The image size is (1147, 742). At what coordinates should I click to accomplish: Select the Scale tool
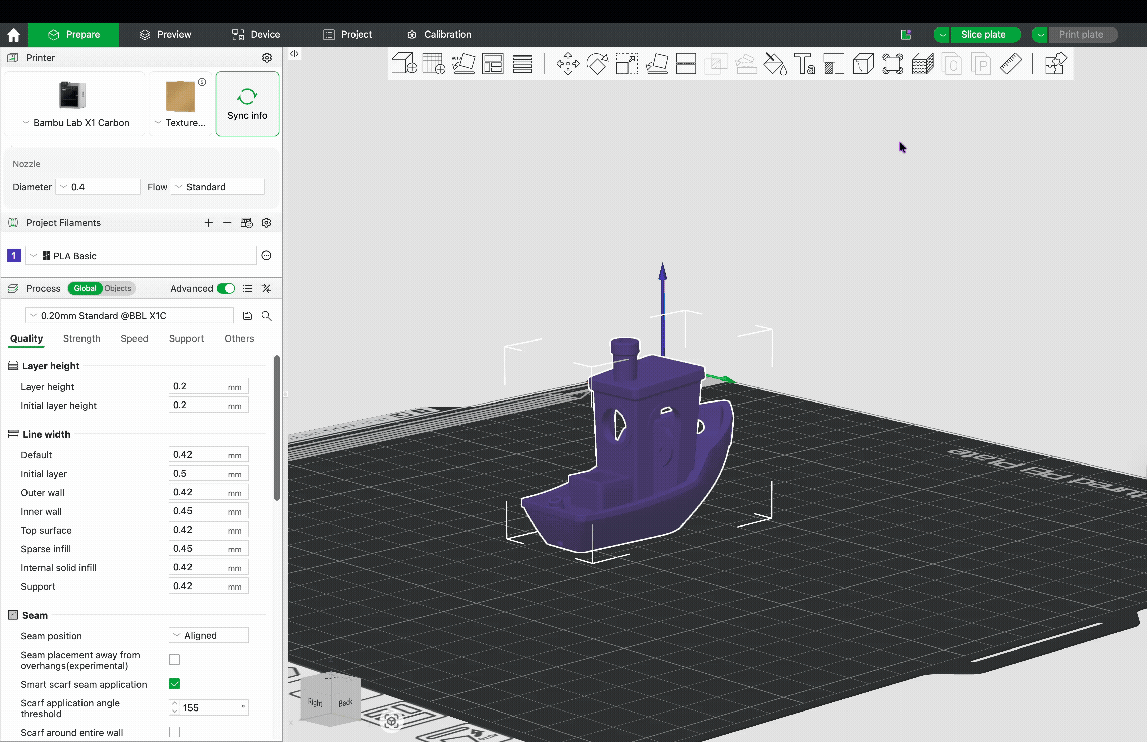626,64
